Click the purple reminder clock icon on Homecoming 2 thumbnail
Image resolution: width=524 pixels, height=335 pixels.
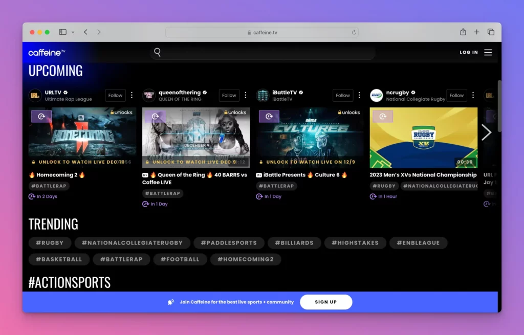point(41,117)
